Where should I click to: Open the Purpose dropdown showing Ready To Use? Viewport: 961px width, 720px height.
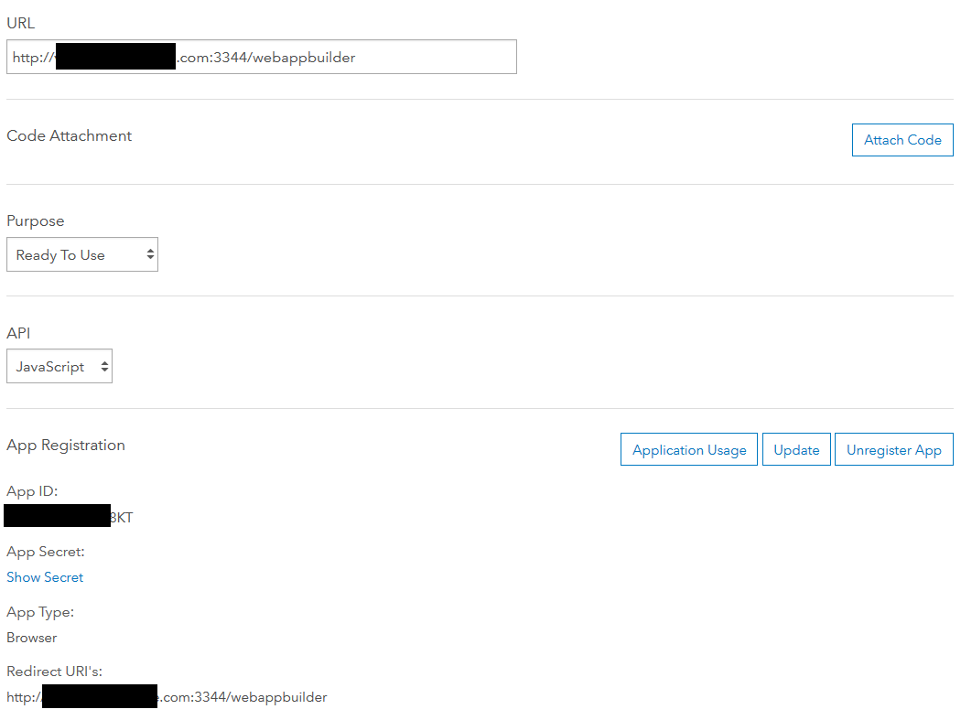tap(82, 254)
